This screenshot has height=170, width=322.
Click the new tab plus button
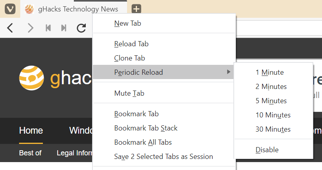click(136, 9)
